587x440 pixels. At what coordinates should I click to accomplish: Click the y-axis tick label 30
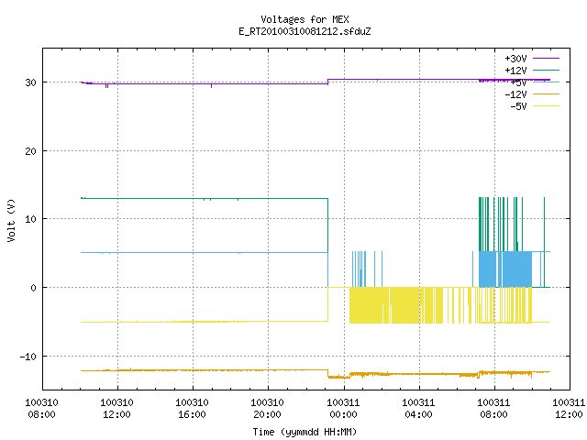coord(30,82)
